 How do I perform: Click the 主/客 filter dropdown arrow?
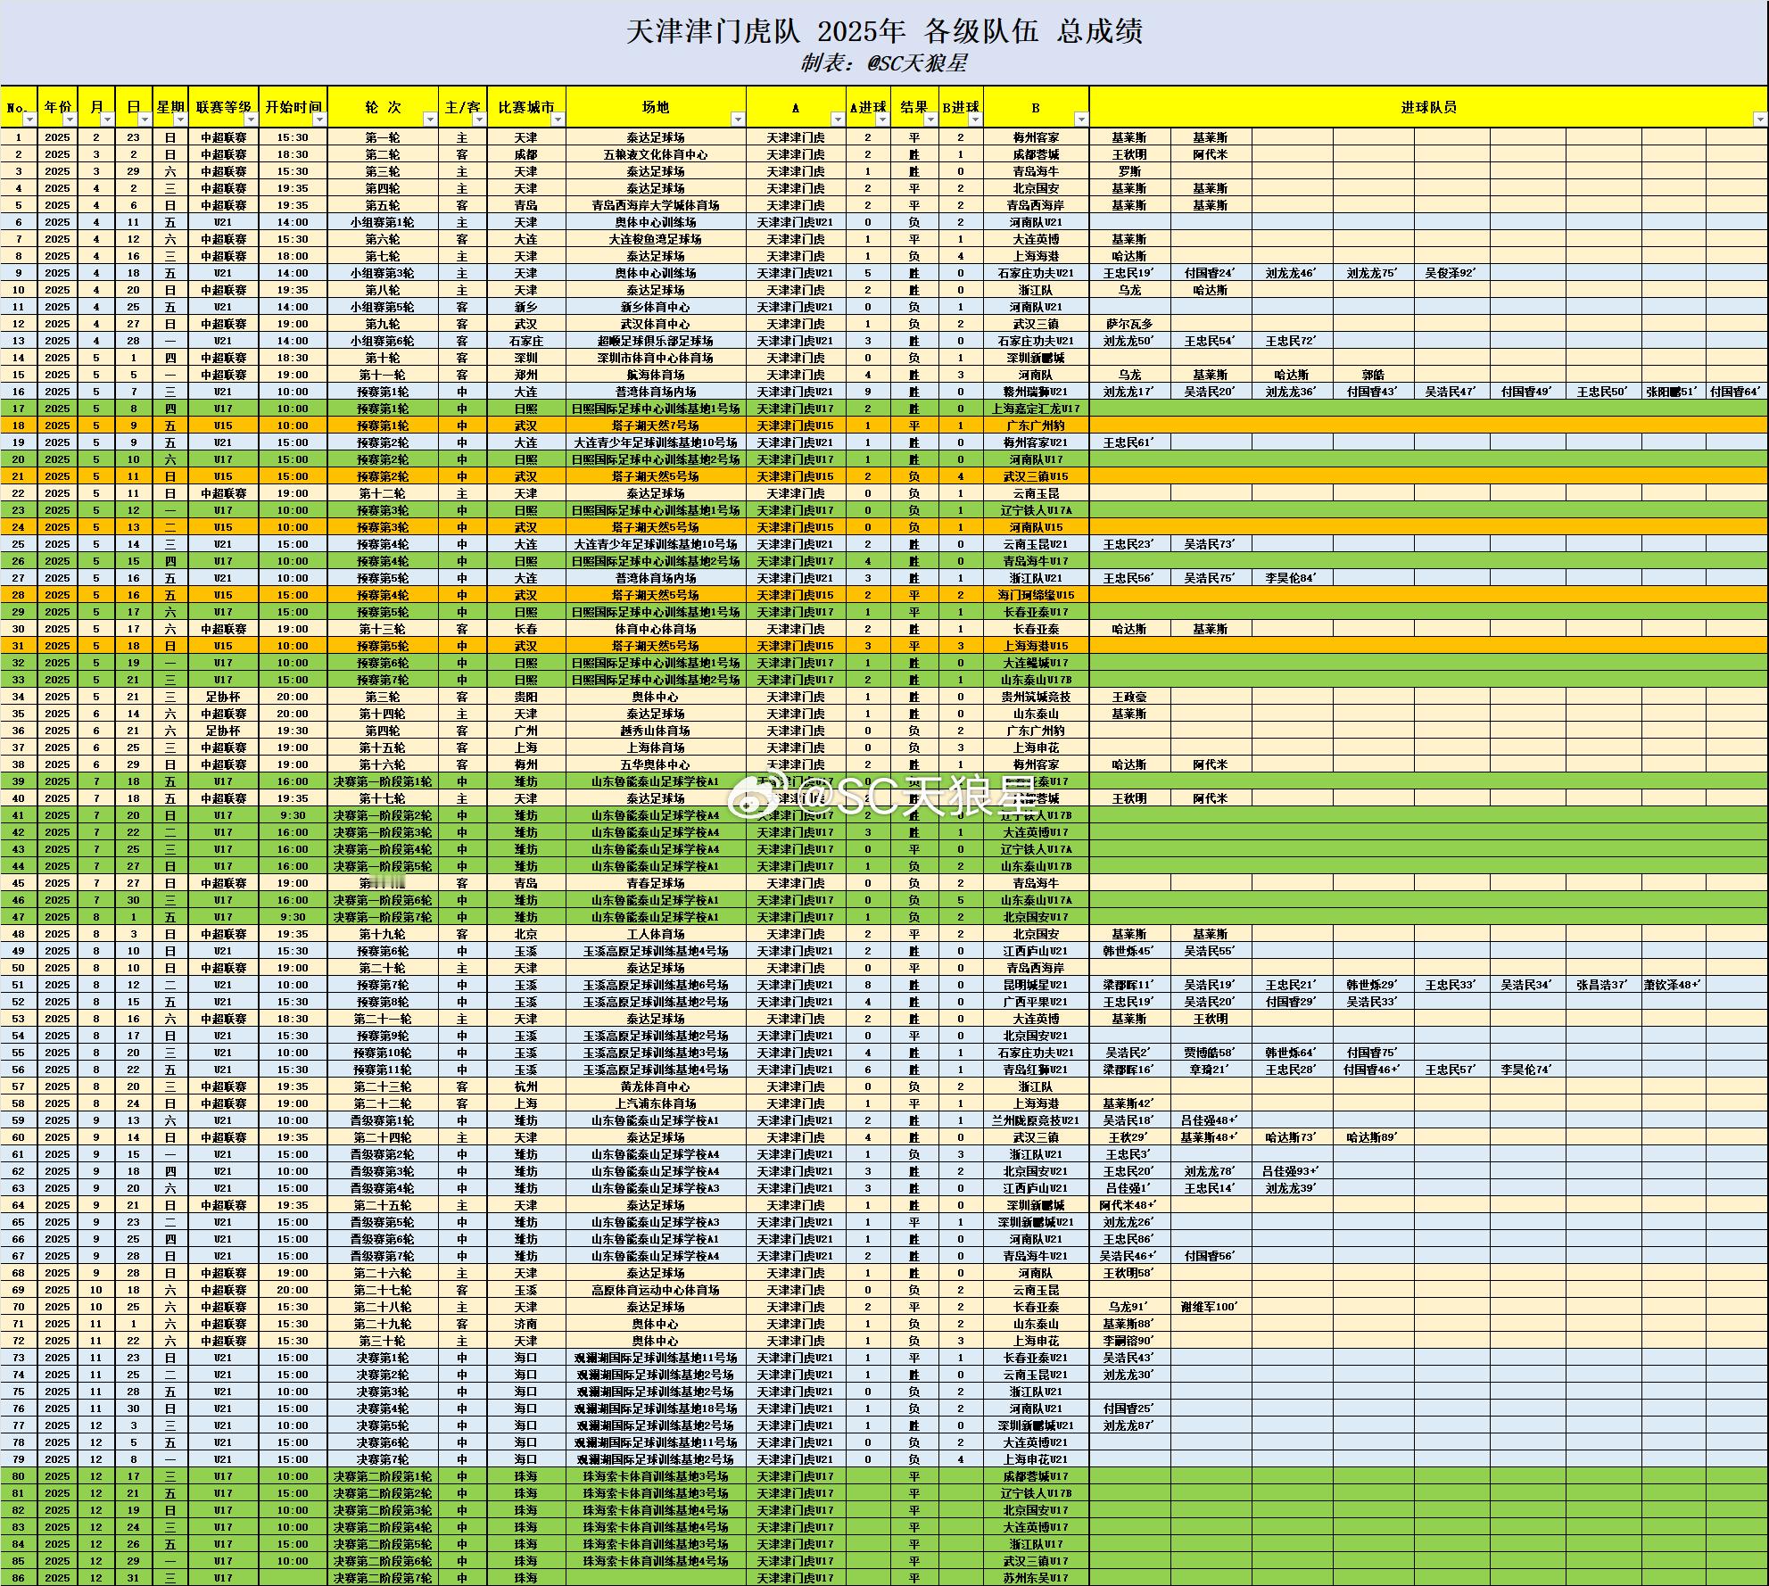tap(479, 120)
